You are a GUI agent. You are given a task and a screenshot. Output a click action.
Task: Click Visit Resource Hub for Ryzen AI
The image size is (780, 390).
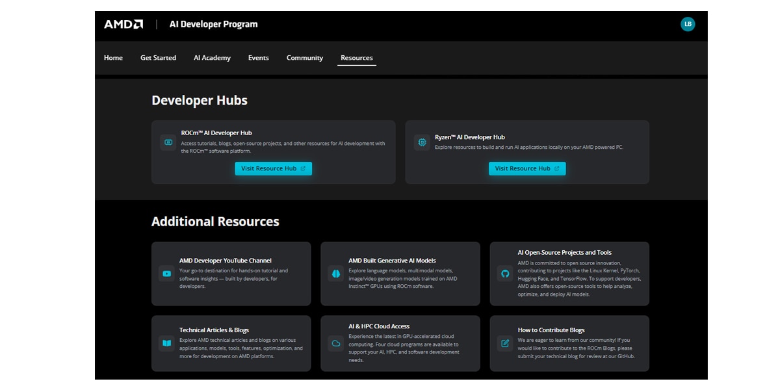tap(527, 168)
